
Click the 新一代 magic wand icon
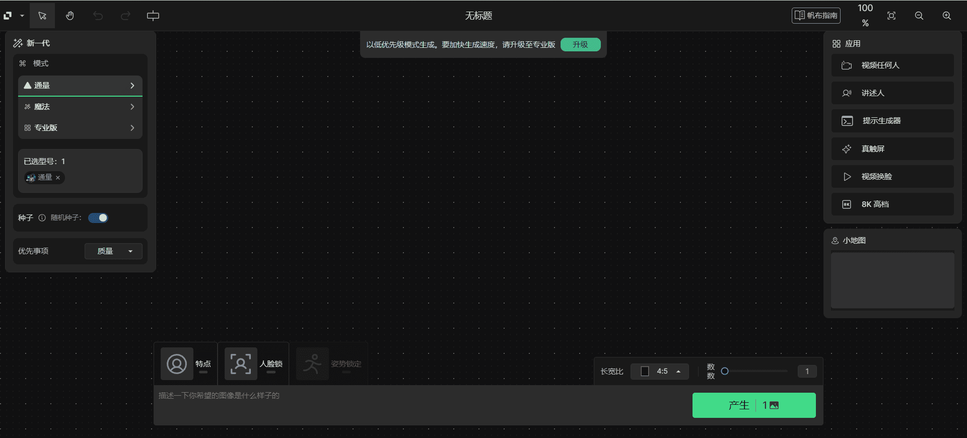18,43
